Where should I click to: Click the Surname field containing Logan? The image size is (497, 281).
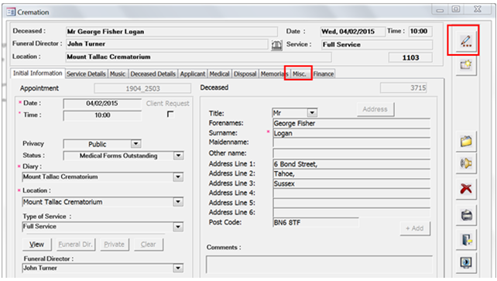(351, 133)
